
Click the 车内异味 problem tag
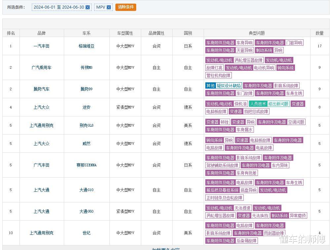pos(280,165)
